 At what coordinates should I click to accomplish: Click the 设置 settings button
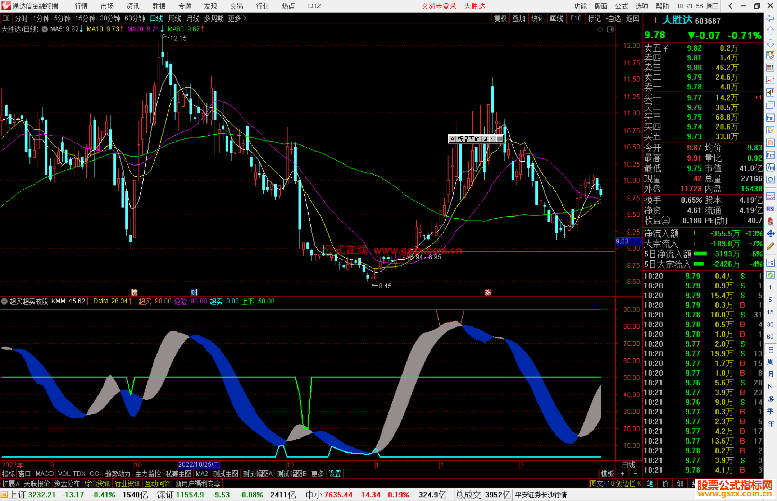pyautogui.click(x=335, y=474)
